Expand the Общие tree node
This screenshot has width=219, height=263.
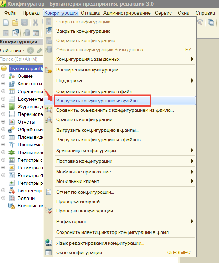click(x=3, y=76)
